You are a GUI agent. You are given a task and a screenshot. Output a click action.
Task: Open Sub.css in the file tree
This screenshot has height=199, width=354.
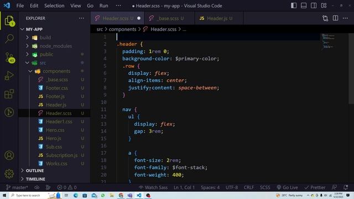[x=54, y=146]
